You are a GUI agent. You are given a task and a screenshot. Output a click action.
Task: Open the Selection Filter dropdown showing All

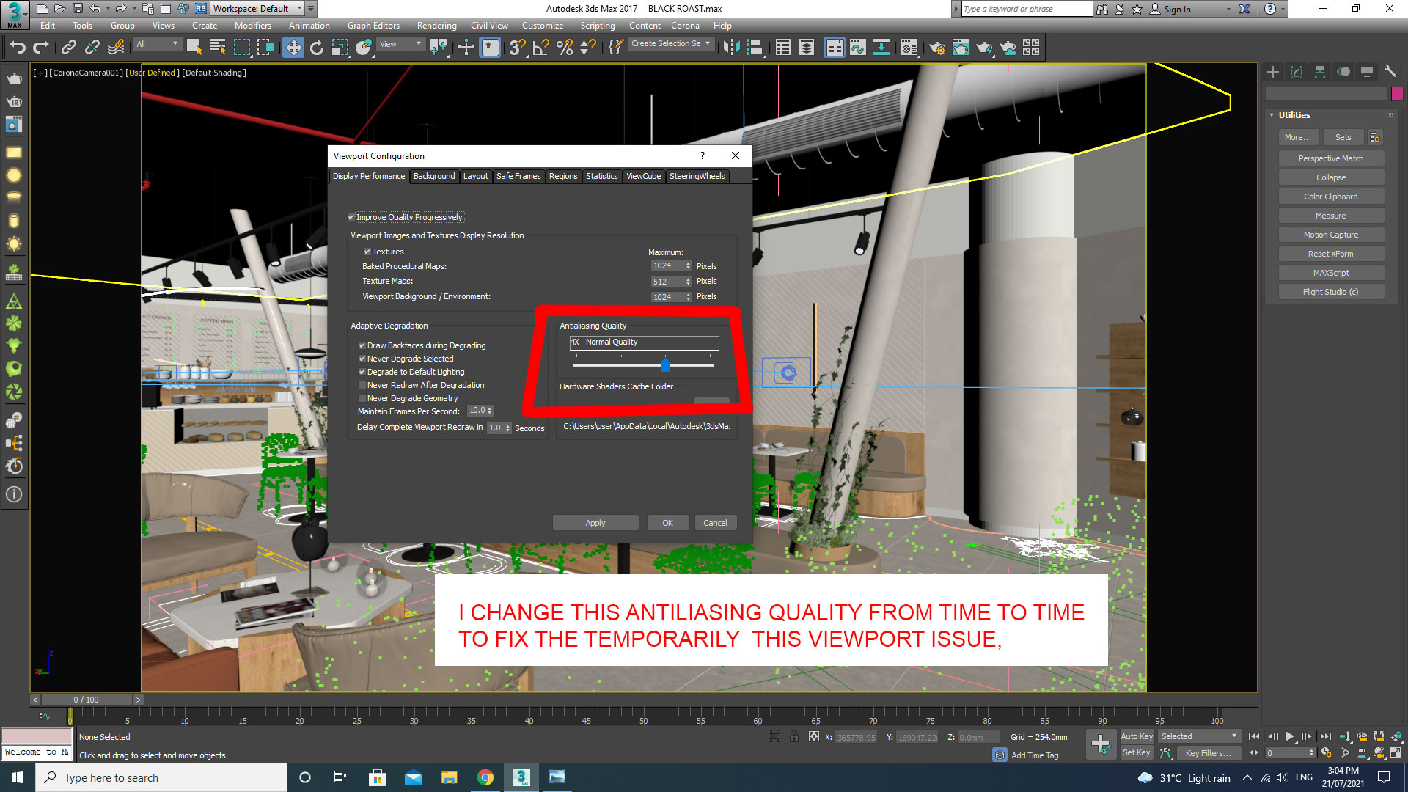155,44
